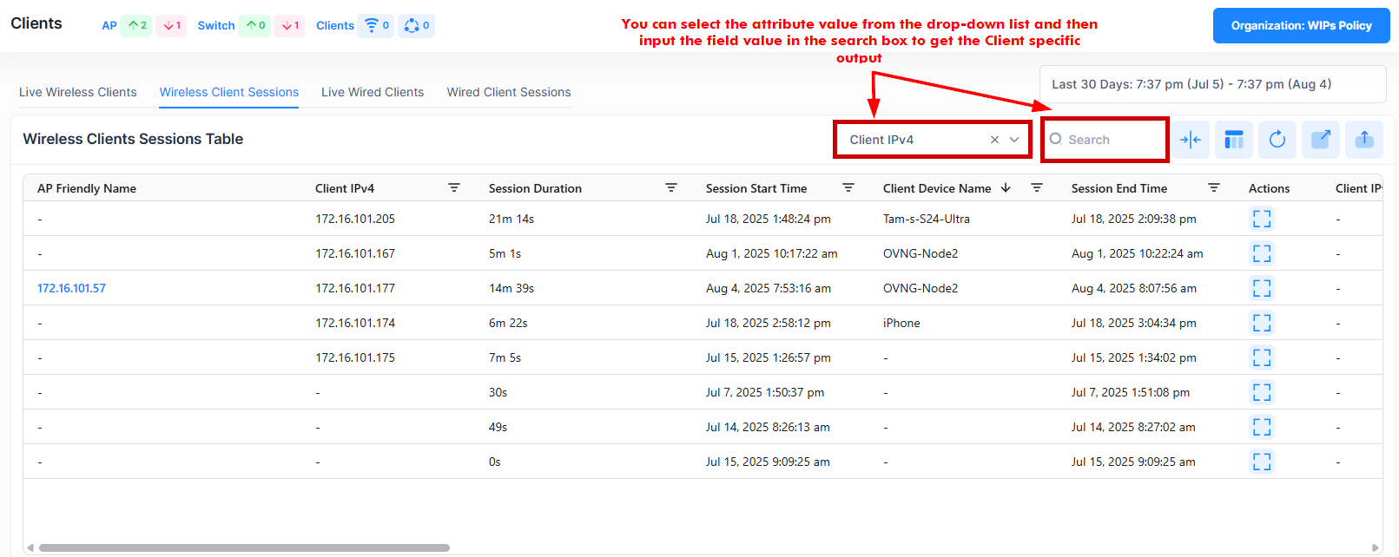Open filter menu for Client IPv4 column
The width and height of the screenshot is (1399, 557).
click(x=453, y=187)
